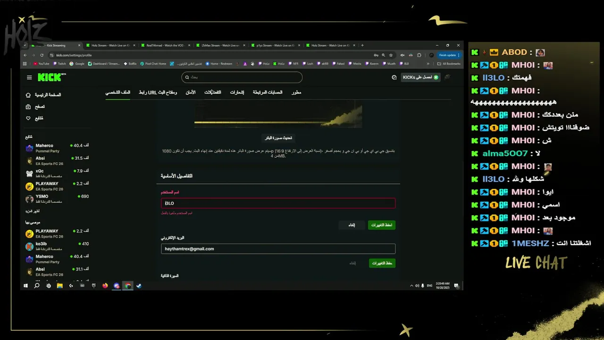Save email changes green button
Image resolution: width=604 pixels, height=340 pixels.
point(382,263)
